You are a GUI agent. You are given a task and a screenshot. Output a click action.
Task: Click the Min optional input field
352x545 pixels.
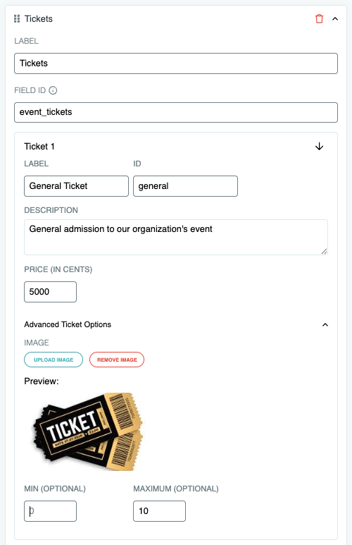pos(50,511)
